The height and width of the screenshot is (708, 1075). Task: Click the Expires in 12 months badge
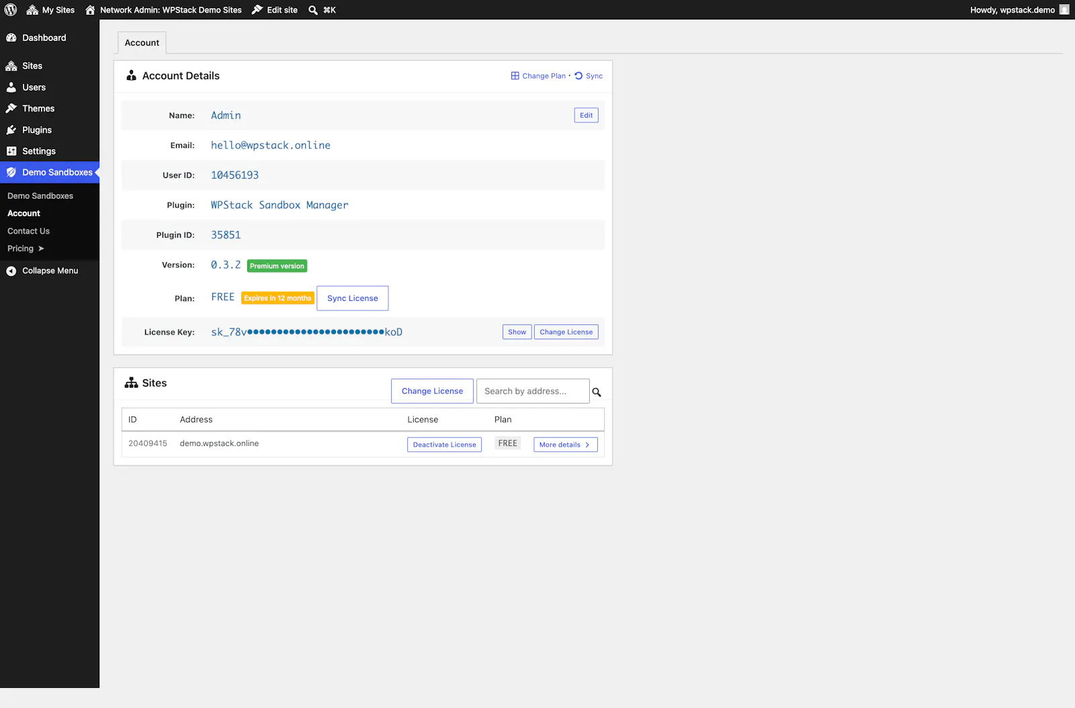click(277, 298)
